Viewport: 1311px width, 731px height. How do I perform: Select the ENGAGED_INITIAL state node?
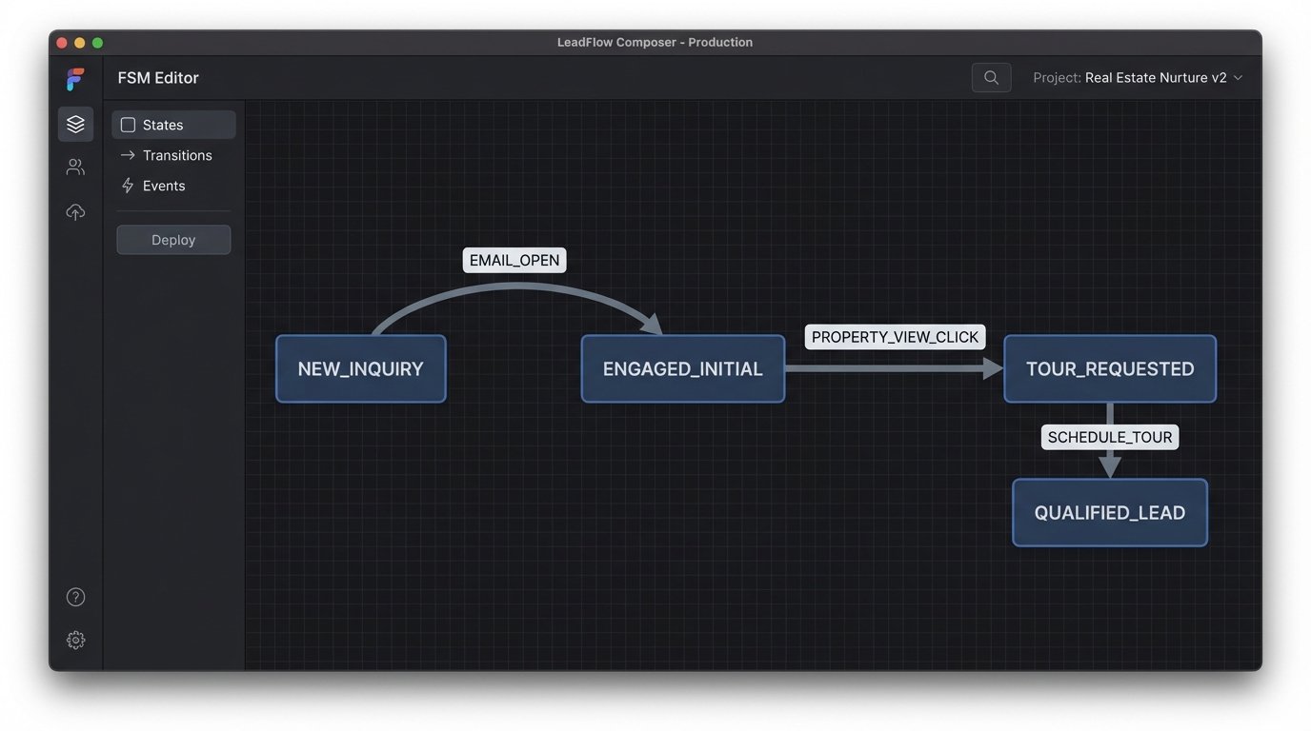[682, 369]
